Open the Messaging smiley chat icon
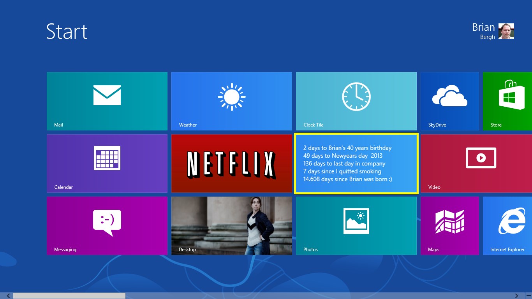 point(107,223)
